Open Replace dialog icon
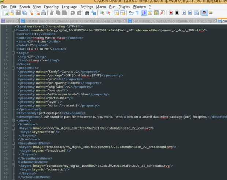Viewport: 227px width, 180px height. tap(93, 13)
